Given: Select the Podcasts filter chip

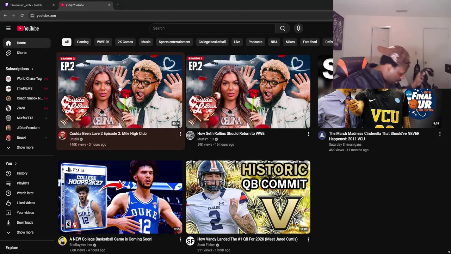Looking at the screenshot, I should tap(255, 42).
